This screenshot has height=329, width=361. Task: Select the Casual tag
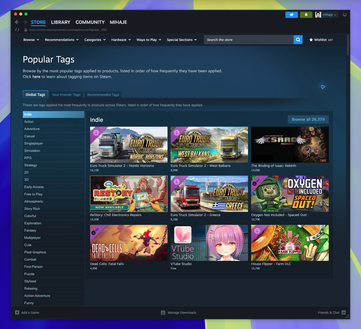pyautogui.click(x=54, y=136)
